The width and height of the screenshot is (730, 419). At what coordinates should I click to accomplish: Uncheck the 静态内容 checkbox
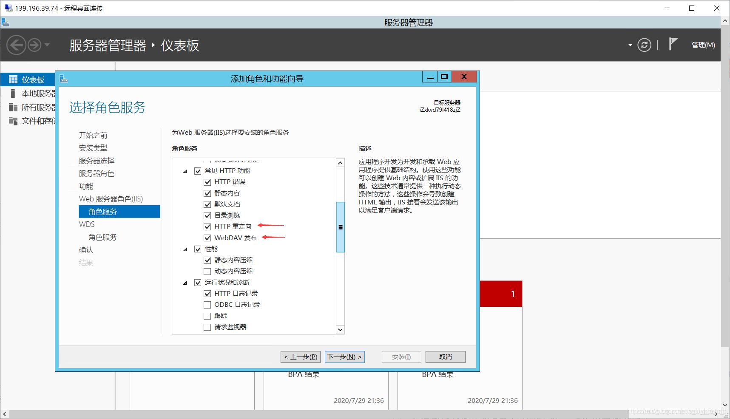pyautogui.click(x=207, y=193)
